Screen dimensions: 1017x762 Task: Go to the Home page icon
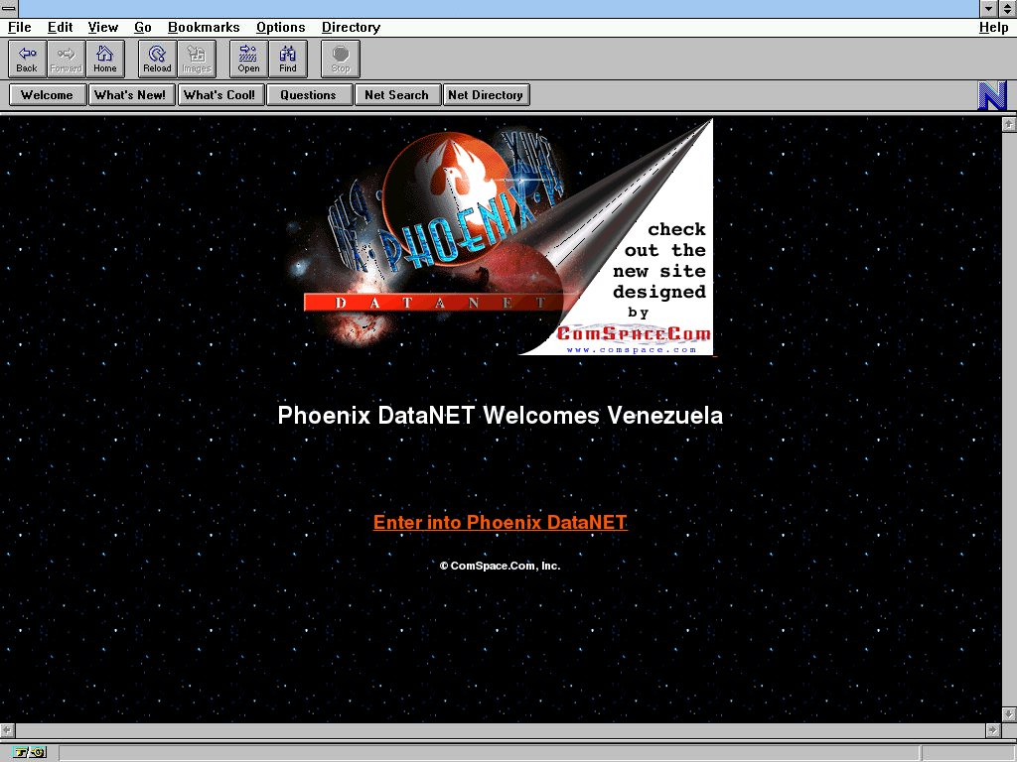pos(105,59)
